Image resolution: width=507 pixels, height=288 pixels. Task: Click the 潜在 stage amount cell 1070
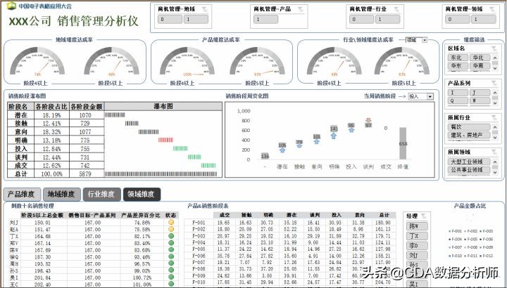click(x=85, y=115)
